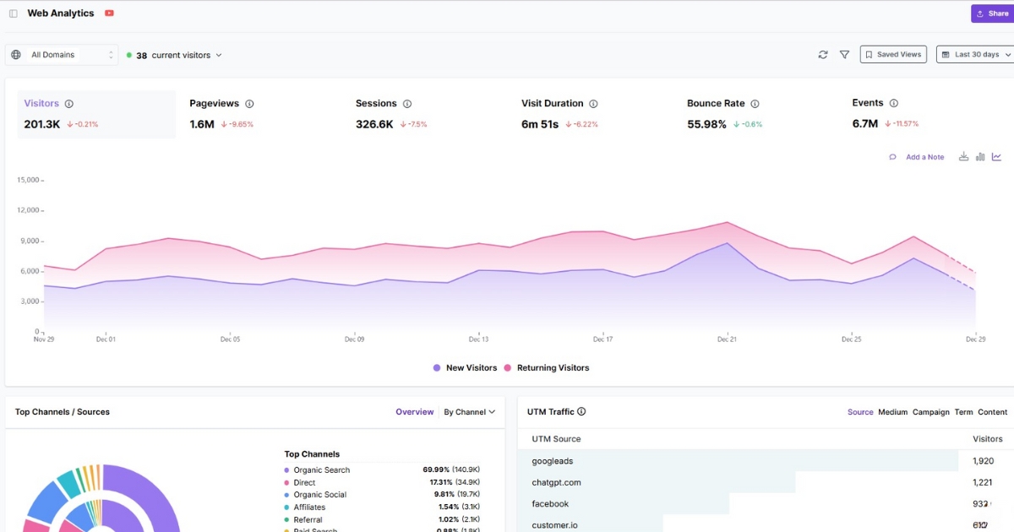Expand the current visitors dropdown
The width and height of the screenshot is (1014, 532).
(x=219, y=53)
